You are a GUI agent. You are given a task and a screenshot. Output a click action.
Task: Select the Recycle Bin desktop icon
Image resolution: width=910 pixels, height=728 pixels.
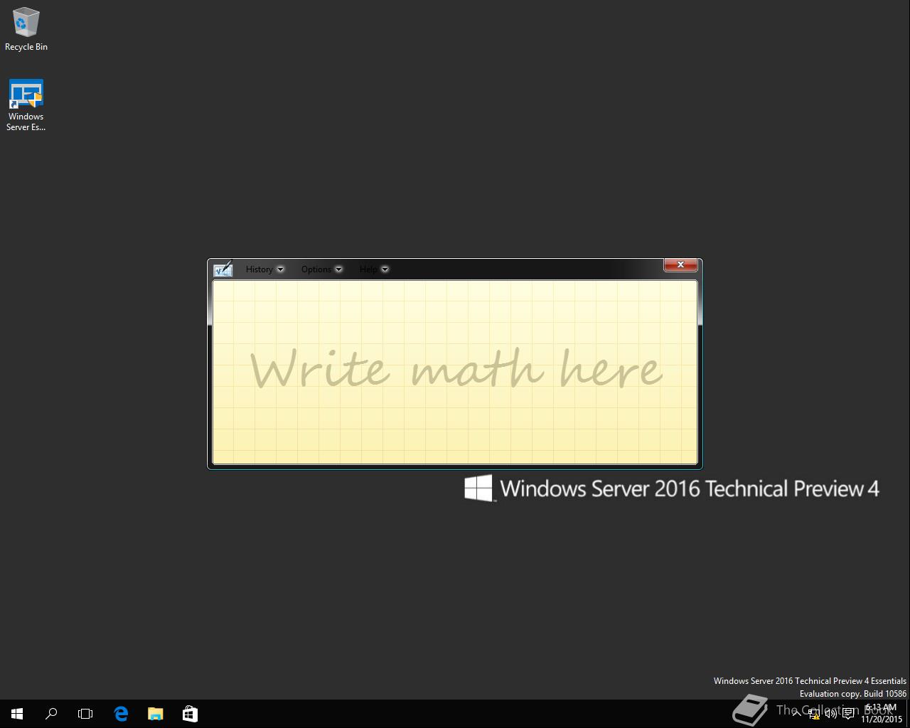click(26, 29)
